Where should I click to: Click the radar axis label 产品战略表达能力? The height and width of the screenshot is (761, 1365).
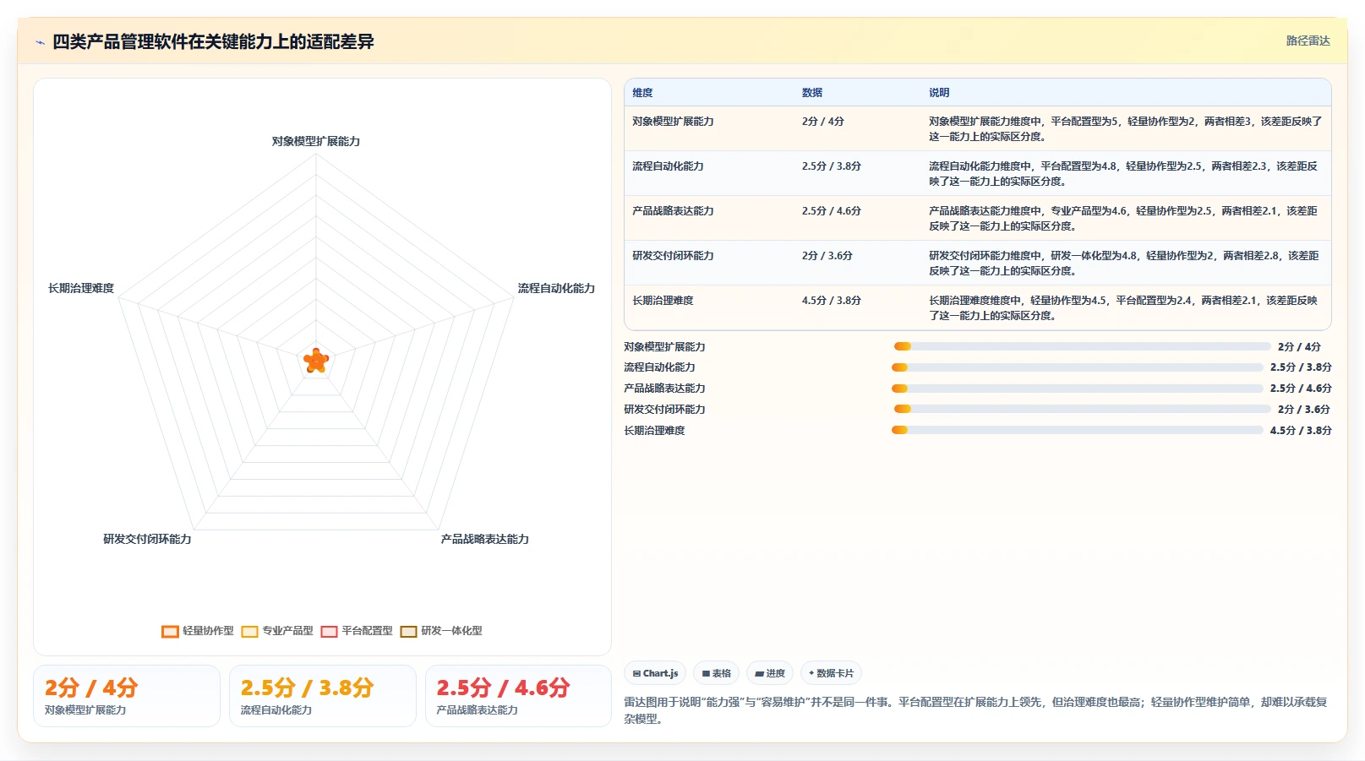pos(484,540)
